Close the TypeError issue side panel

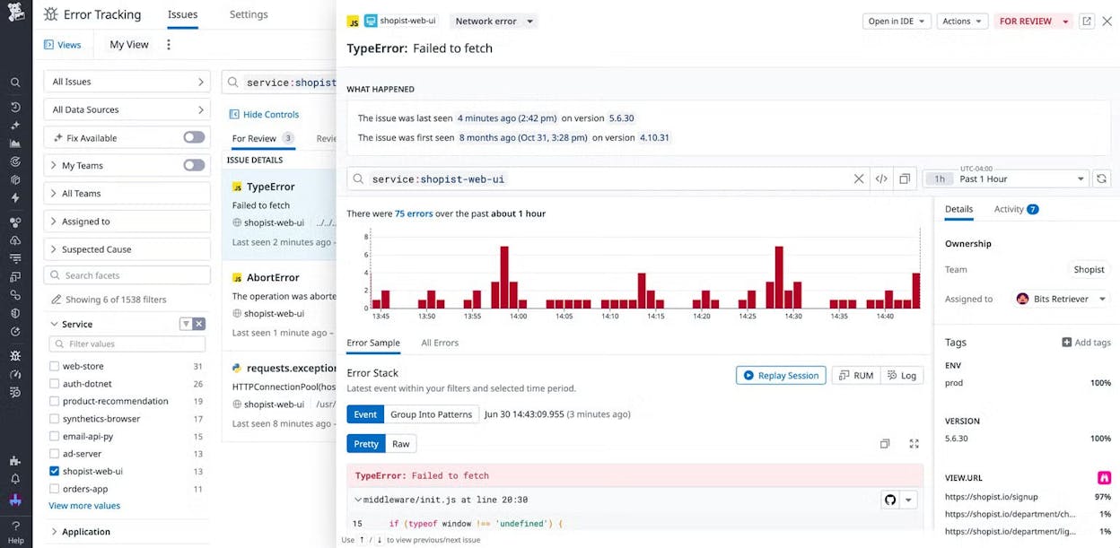1107,21
